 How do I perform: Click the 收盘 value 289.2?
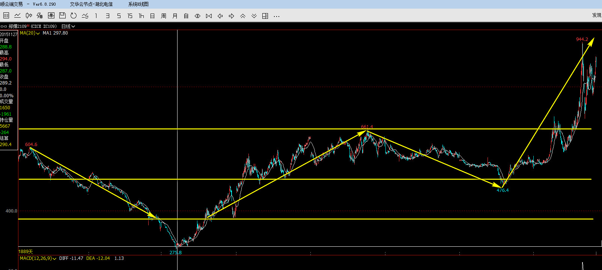pyautogui.click(x=6, y=83)
